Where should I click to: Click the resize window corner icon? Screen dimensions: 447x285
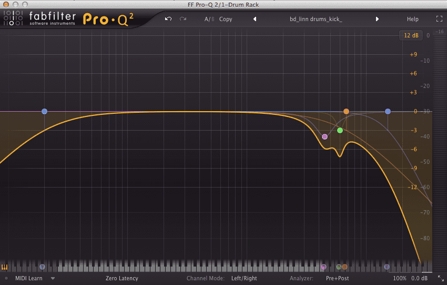441,278
